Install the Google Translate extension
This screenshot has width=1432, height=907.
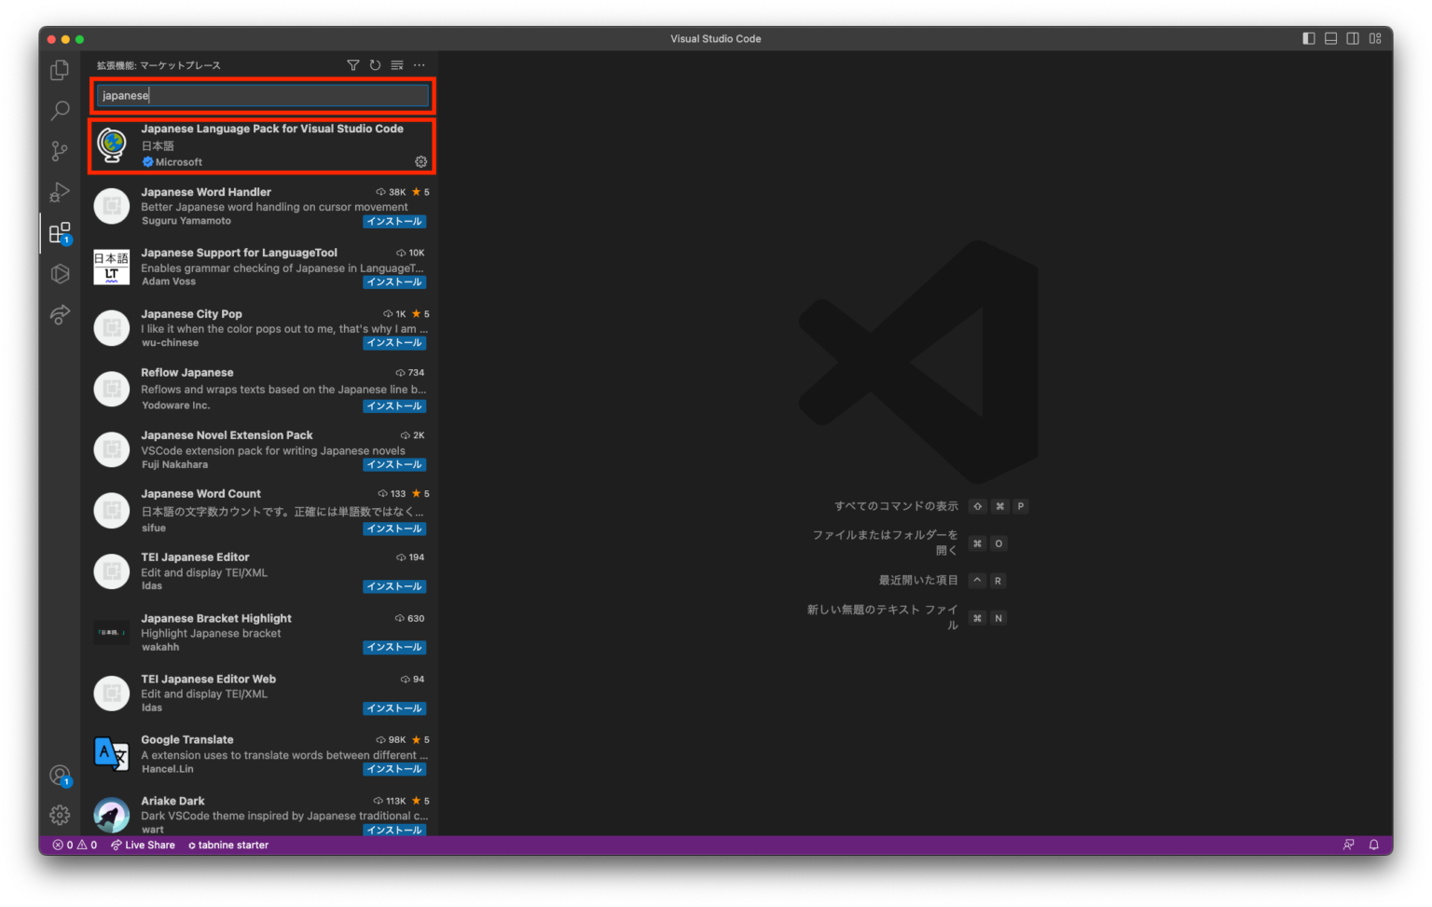(x=393, y=769)
